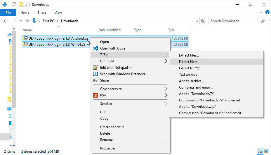Open with Code via VS Code icon
This screenshot has height=155, width=271.
[95, 48]
